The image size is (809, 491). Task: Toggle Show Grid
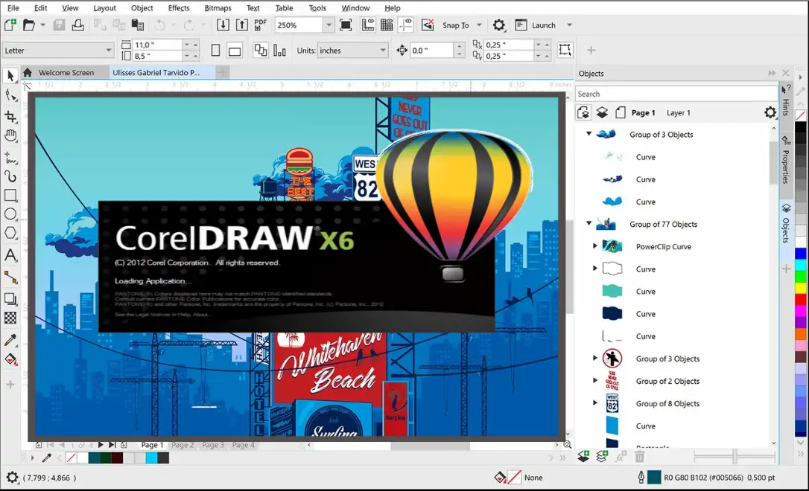tap(387, 25)
